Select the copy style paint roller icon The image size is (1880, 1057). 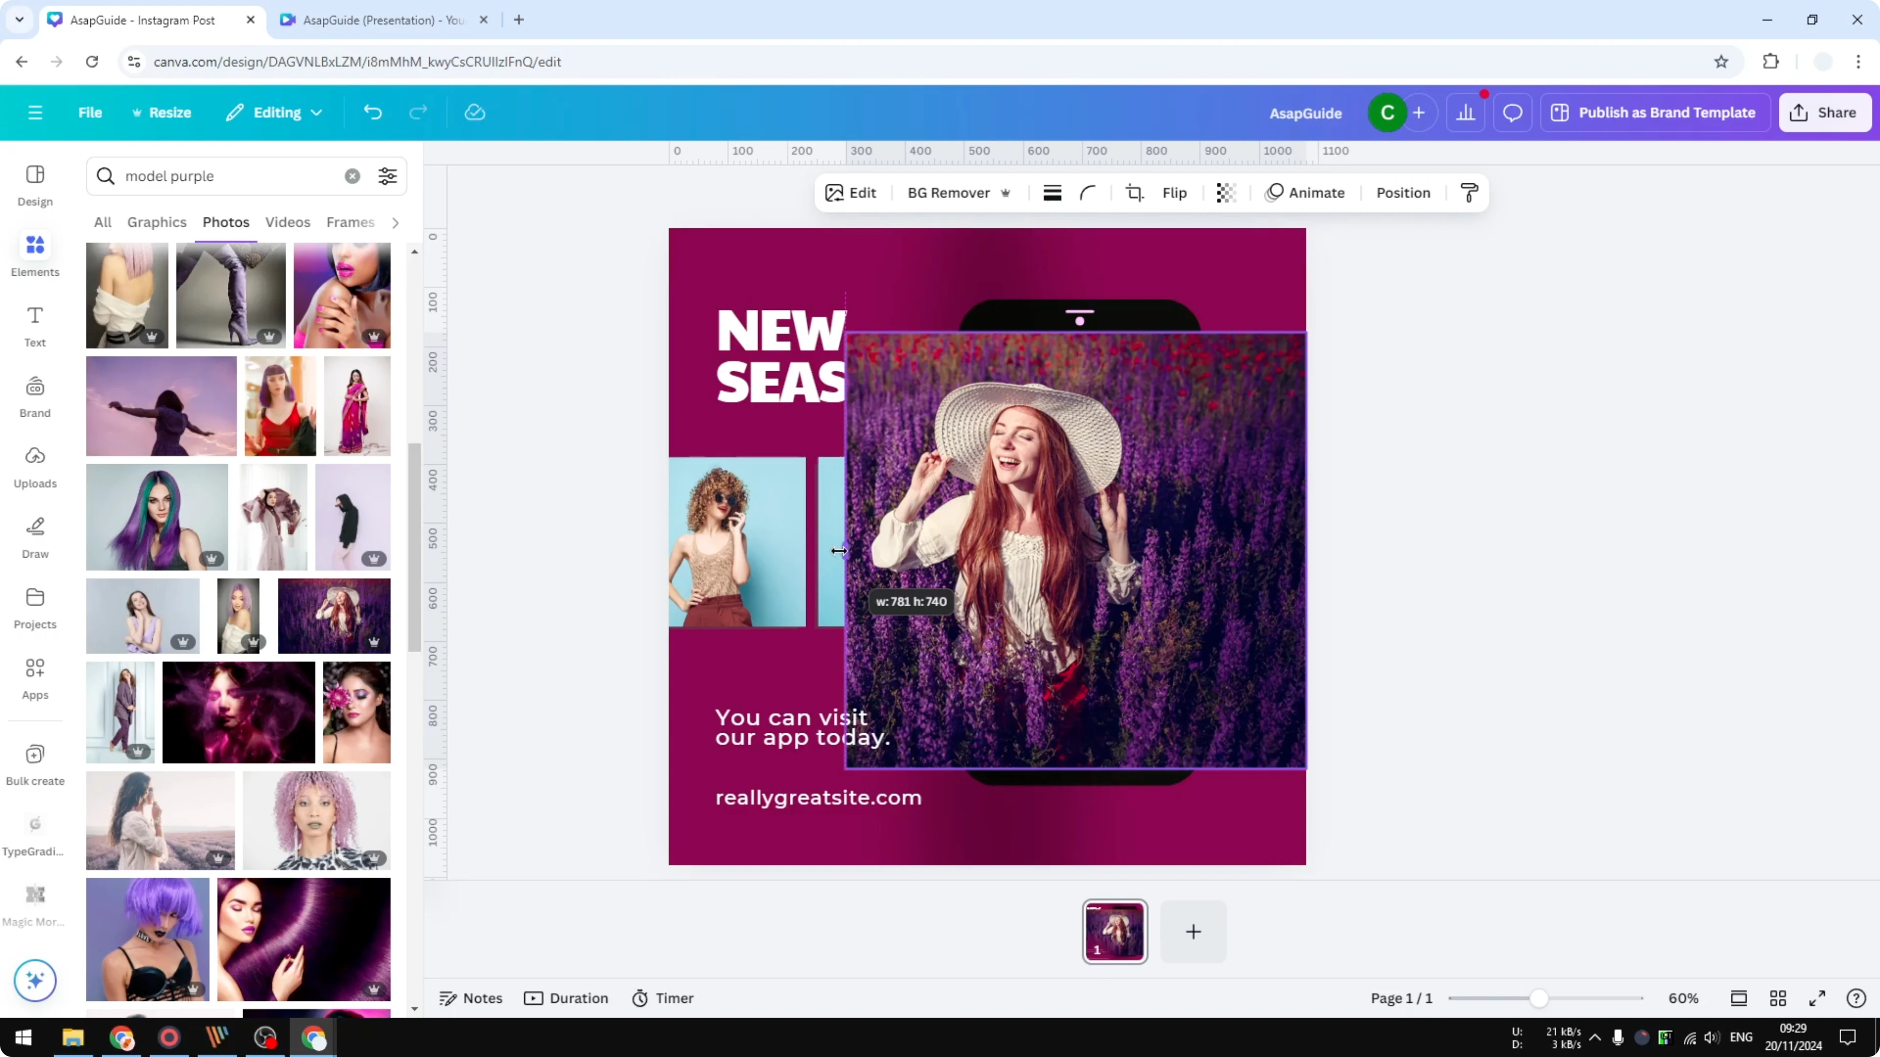pyautogui.click(x=1469, y=193)
